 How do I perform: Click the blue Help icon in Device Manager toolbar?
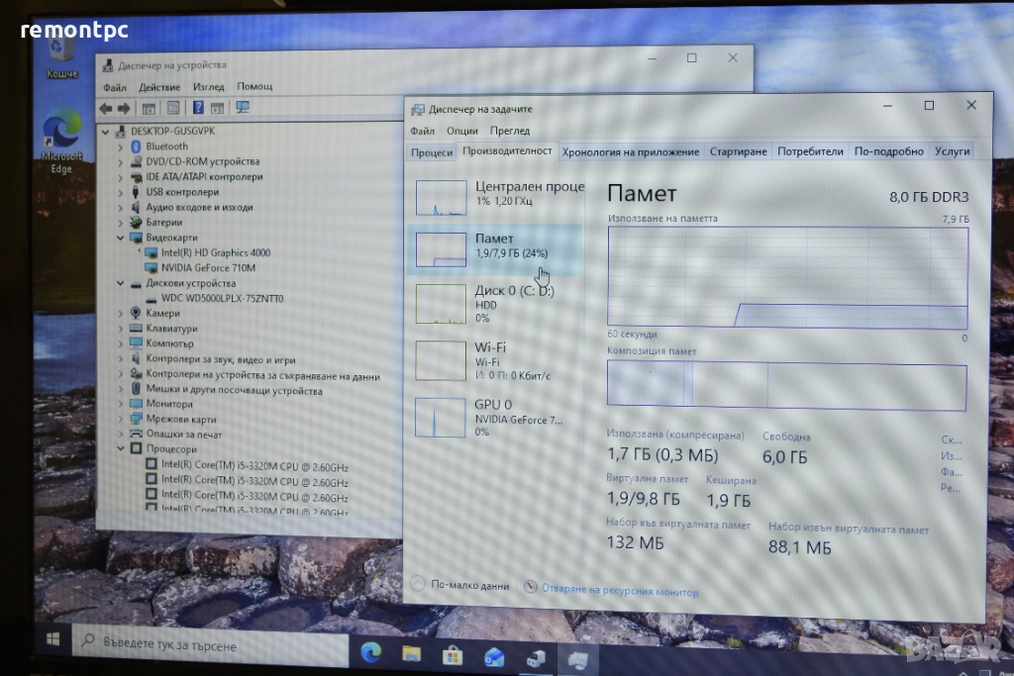(x=198, y=108)
